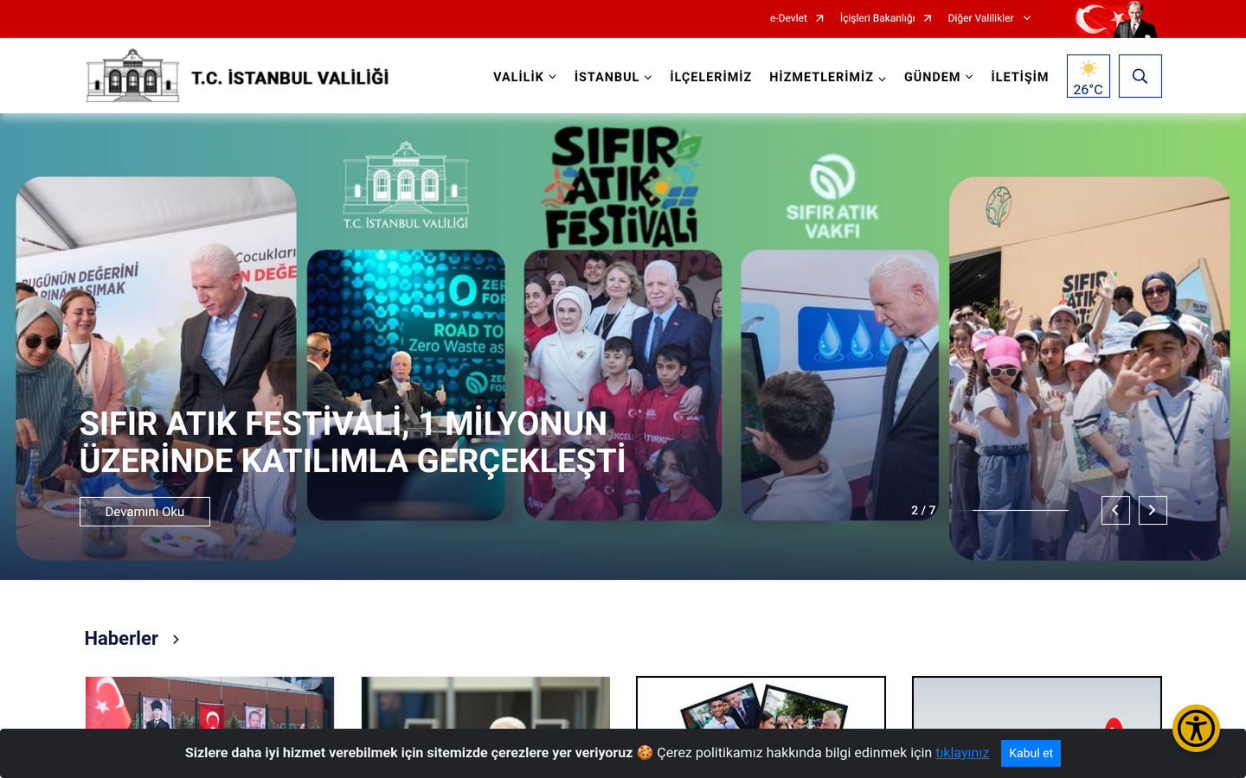This screenshot has width=1246, height=778.
Task: Click the 2 / 7 slide counter
Action: click(923, 510)
